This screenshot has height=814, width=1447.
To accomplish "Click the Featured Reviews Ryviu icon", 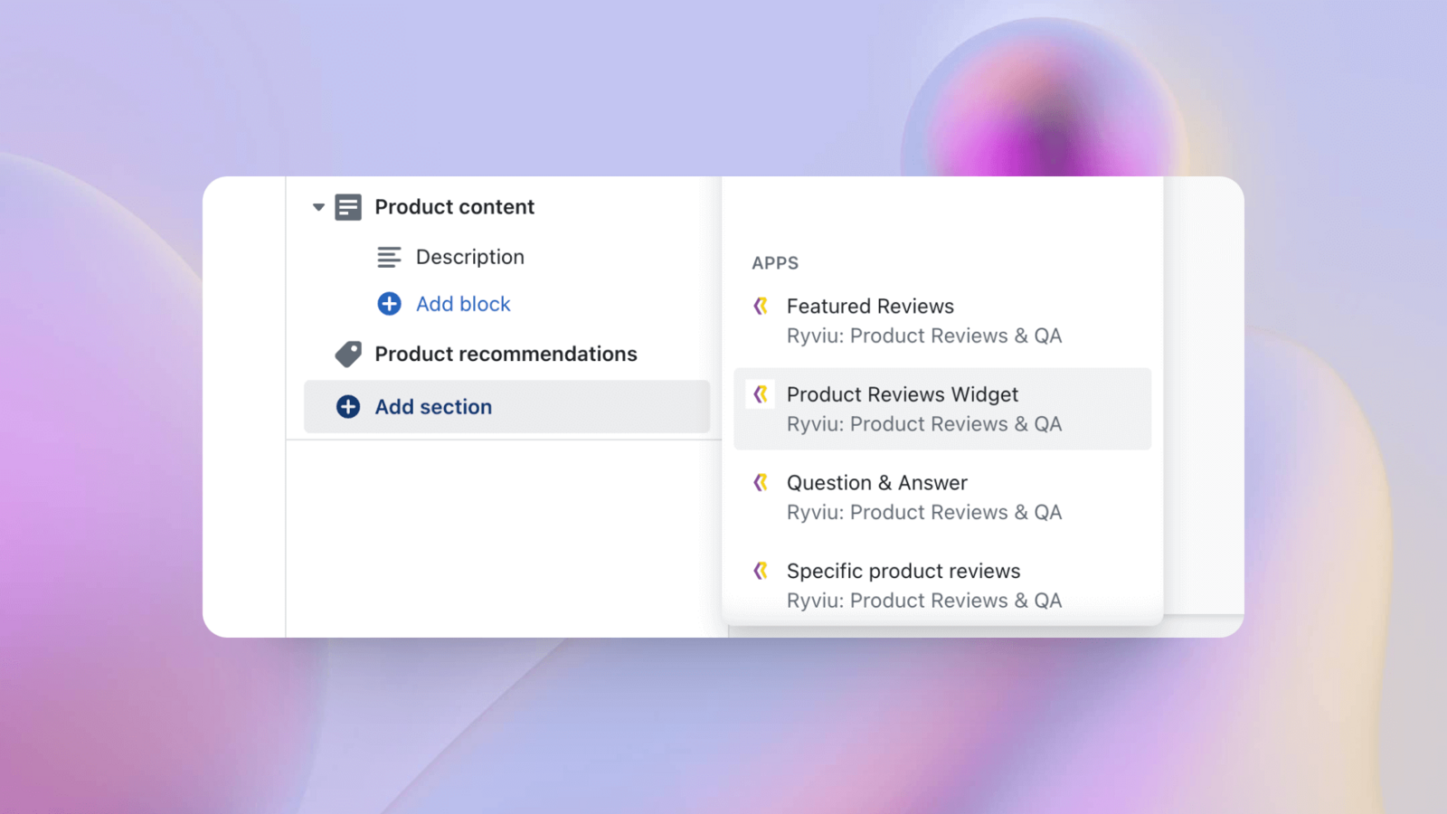I will (x=761, y=307).
